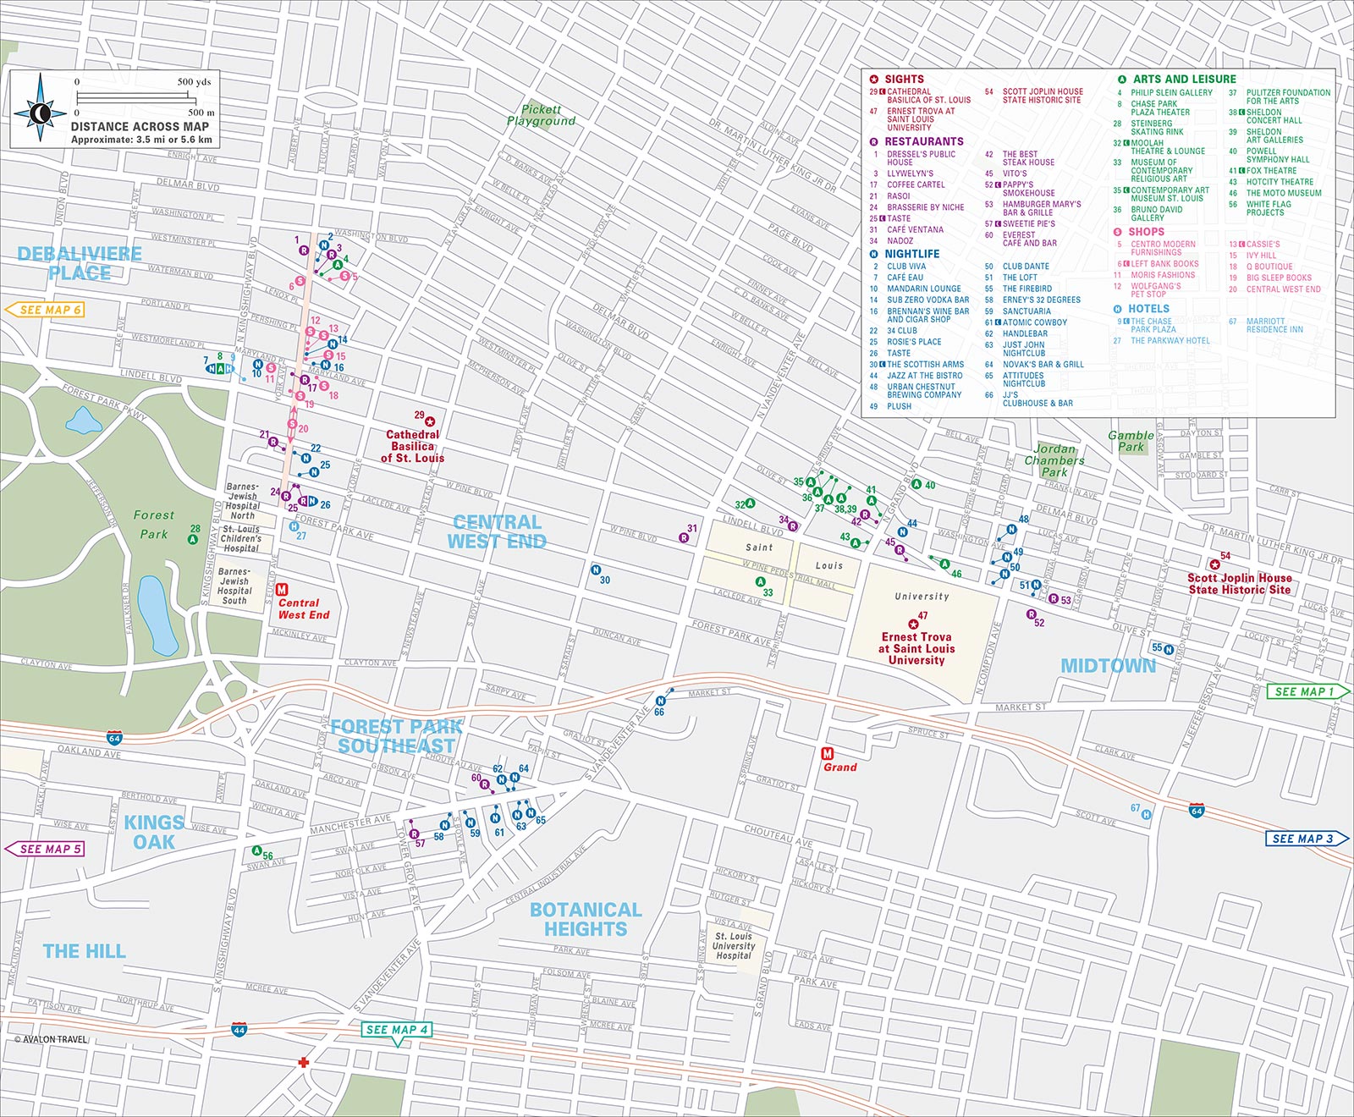Click the red cross hospital marker
The width and height of the screenshot is (1354, 1117).
click(303, 1062)
